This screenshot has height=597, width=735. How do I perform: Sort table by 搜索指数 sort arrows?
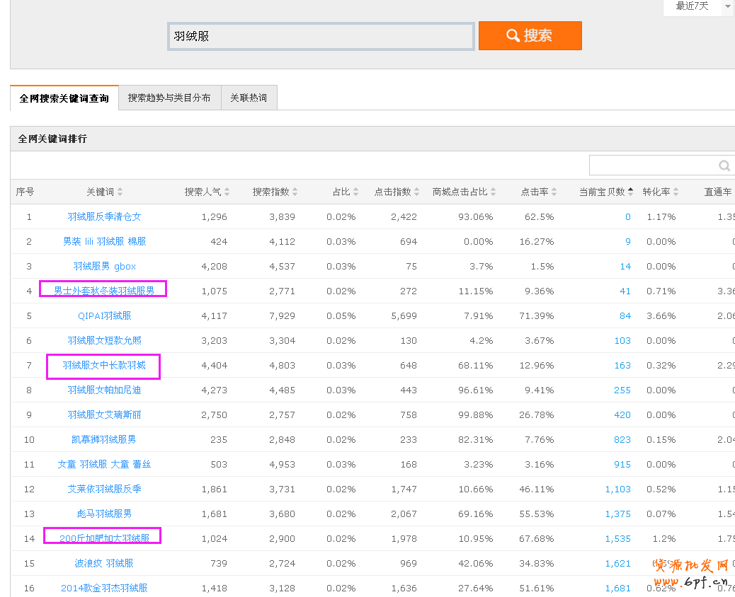[295, 192]
